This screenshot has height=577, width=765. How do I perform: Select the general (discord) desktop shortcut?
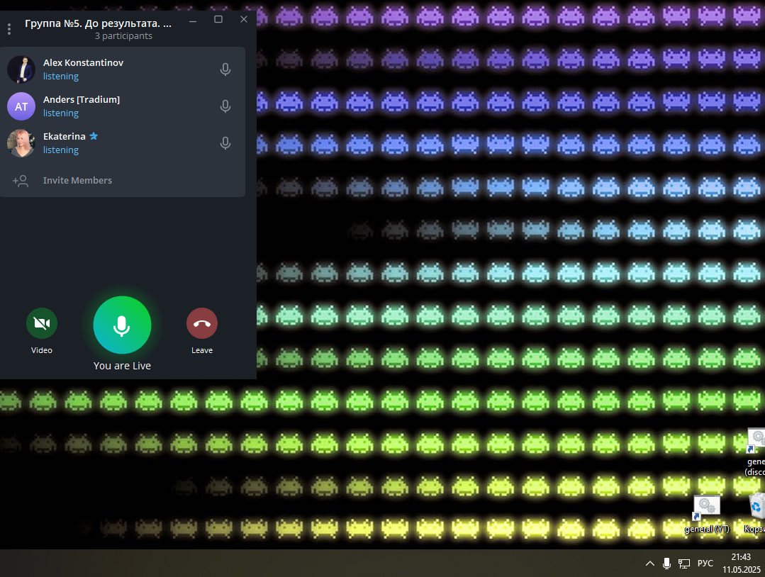[756, 453]
